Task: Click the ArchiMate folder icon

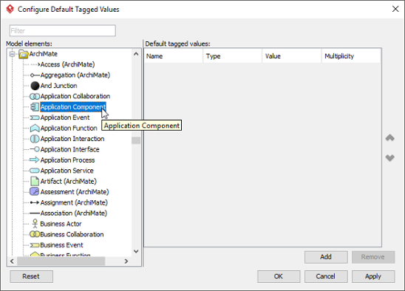Action: coord(24,54)
